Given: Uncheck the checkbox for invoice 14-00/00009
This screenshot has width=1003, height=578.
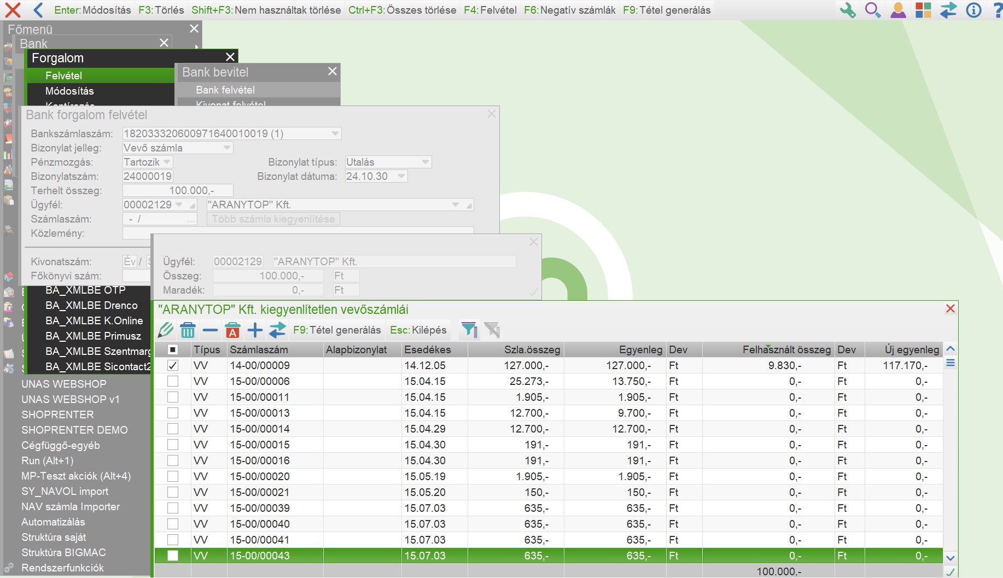Looking at the screenshot, I should point(173,365).
